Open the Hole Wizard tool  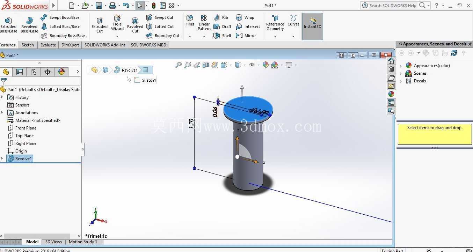coord(117,23)
